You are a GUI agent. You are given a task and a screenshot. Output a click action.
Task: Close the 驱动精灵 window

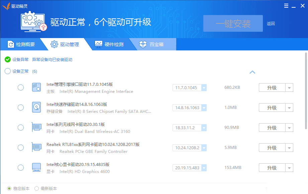pos(303,6)
